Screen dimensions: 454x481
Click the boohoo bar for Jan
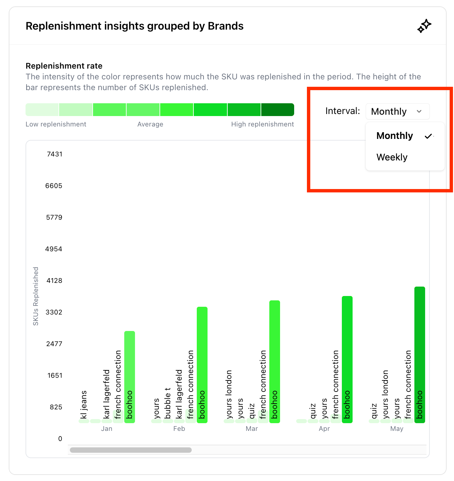click(130, 377)
